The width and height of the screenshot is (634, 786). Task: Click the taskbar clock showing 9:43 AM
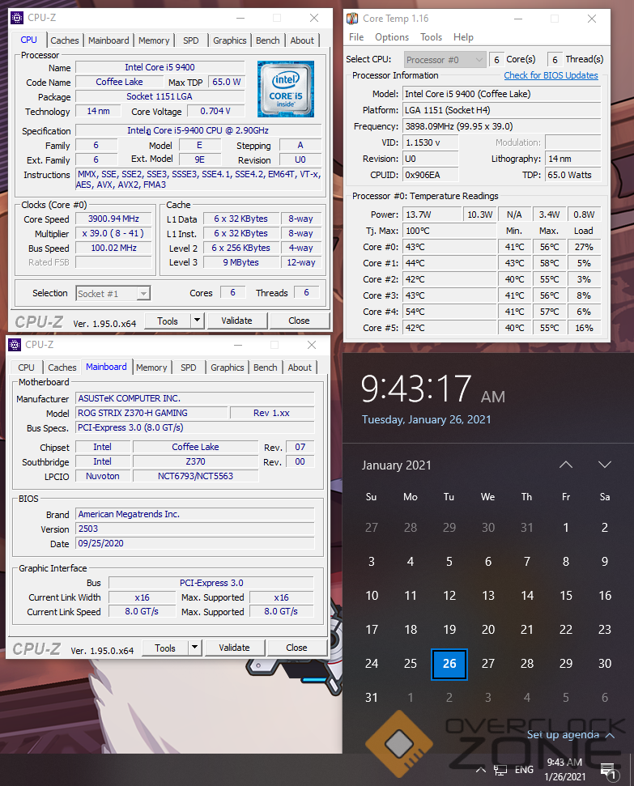click(565, 770)
